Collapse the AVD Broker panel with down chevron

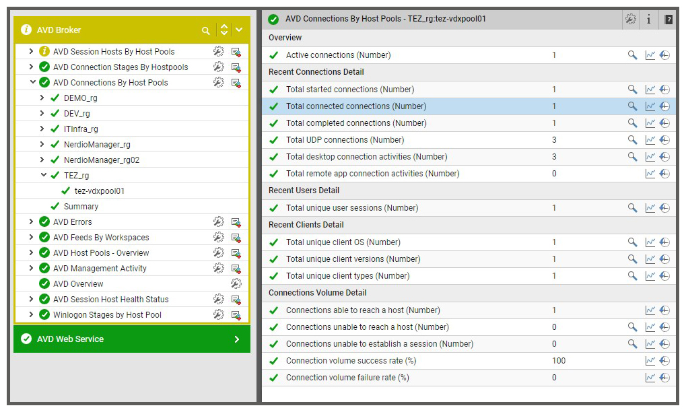click(x=239, y=30)
